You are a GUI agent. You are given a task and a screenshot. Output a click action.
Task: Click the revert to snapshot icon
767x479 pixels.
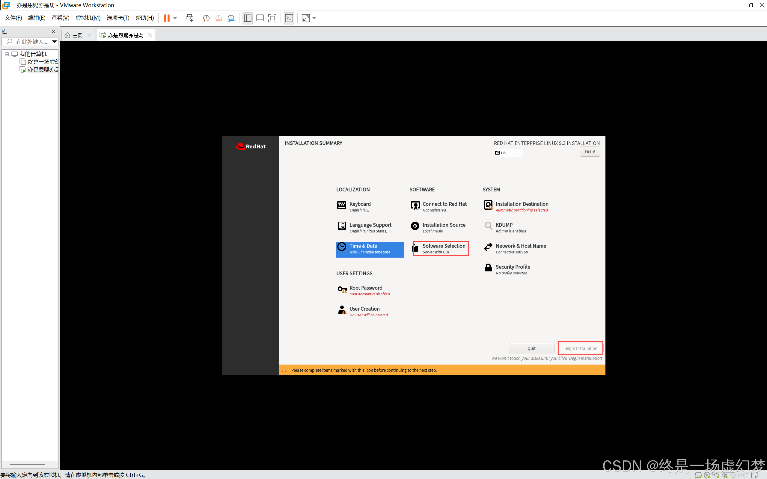click(x=219, y=18)
